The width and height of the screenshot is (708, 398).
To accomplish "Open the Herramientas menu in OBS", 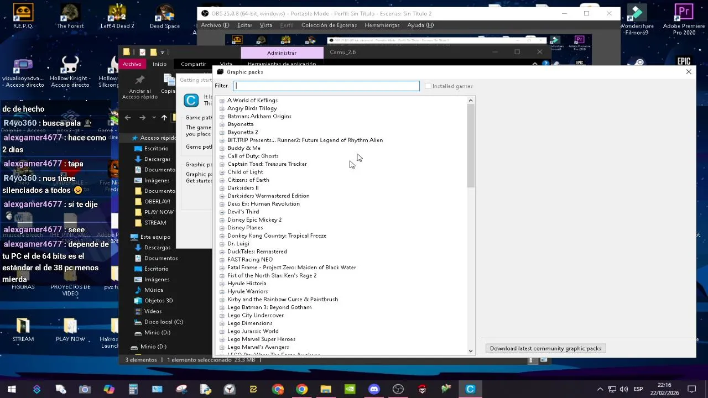I will [x=382, y=25].
